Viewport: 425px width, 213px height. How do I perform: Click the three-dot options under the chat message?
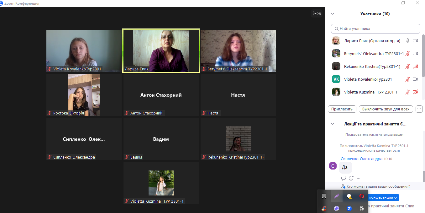[x=359, y=178]
